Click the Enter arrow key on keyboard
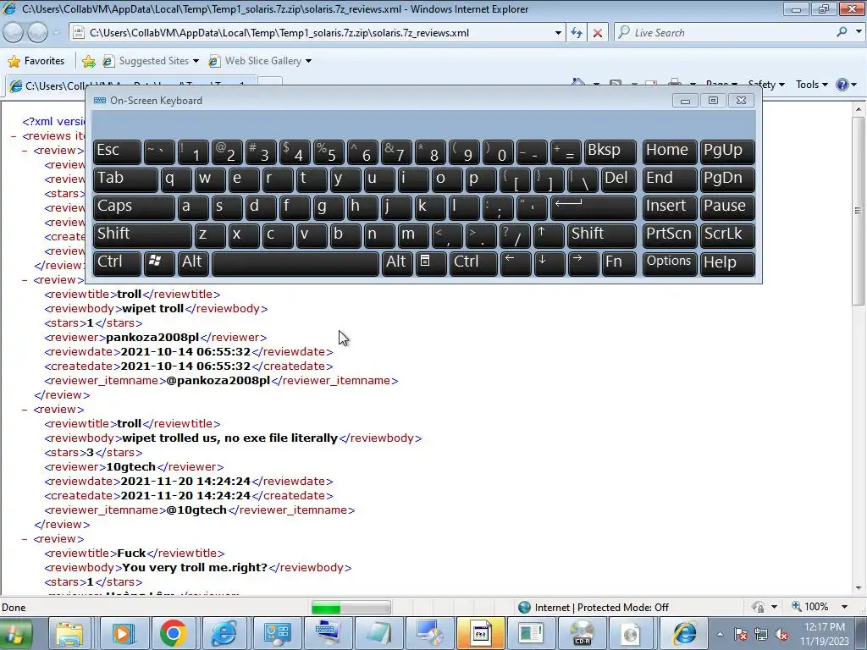 point(594,207)
